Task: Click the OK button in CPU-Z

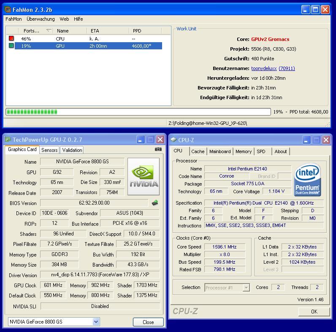Action: click(x=314, y=311)
